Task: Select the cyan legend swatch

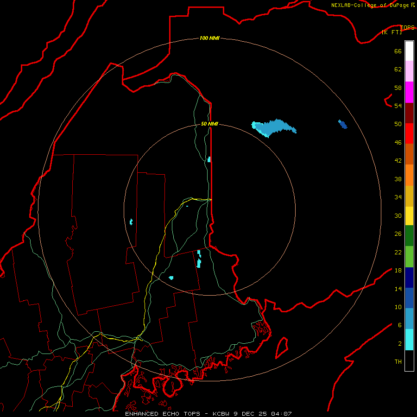Action: 409,340
